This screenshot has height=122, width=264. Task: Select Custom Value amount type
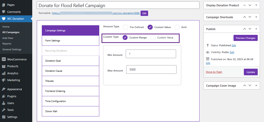(150, 27)
